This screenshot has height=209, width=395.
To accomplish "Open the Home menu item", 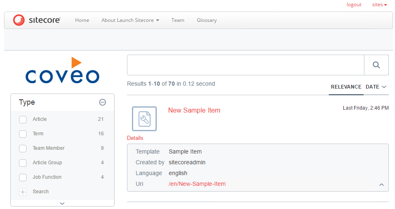I will 82,20.
